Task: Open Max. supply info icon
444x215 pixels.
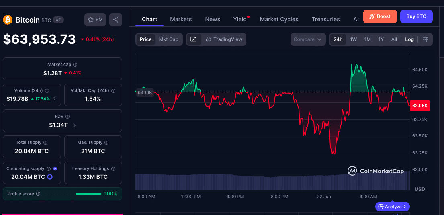Action: coord(107,143)
